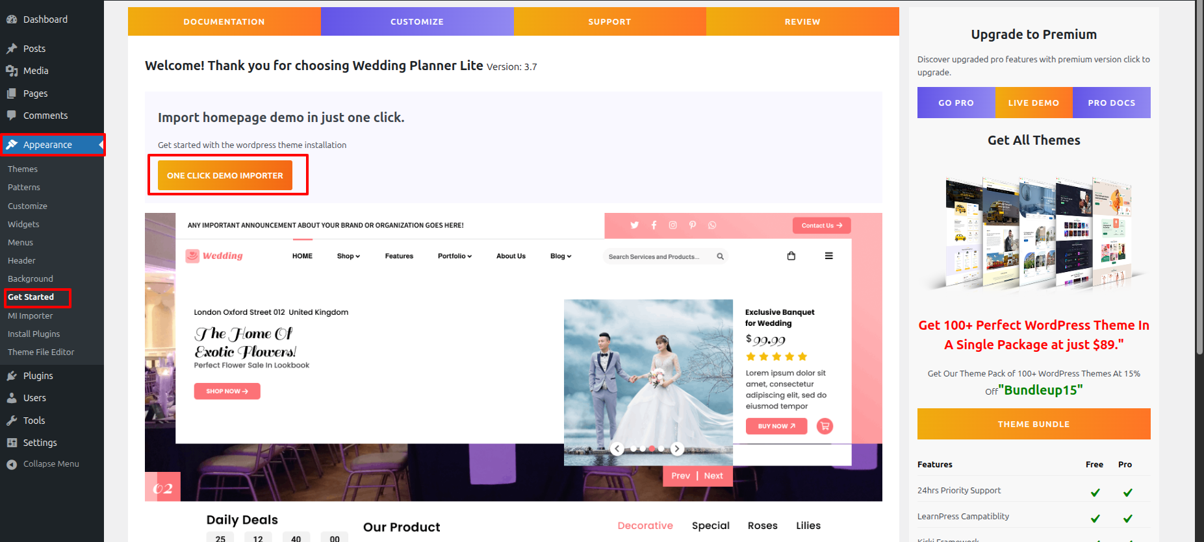1204x542 pixels.
Task: Click the slider's next arrow control
Action: [x=676, y=449]
